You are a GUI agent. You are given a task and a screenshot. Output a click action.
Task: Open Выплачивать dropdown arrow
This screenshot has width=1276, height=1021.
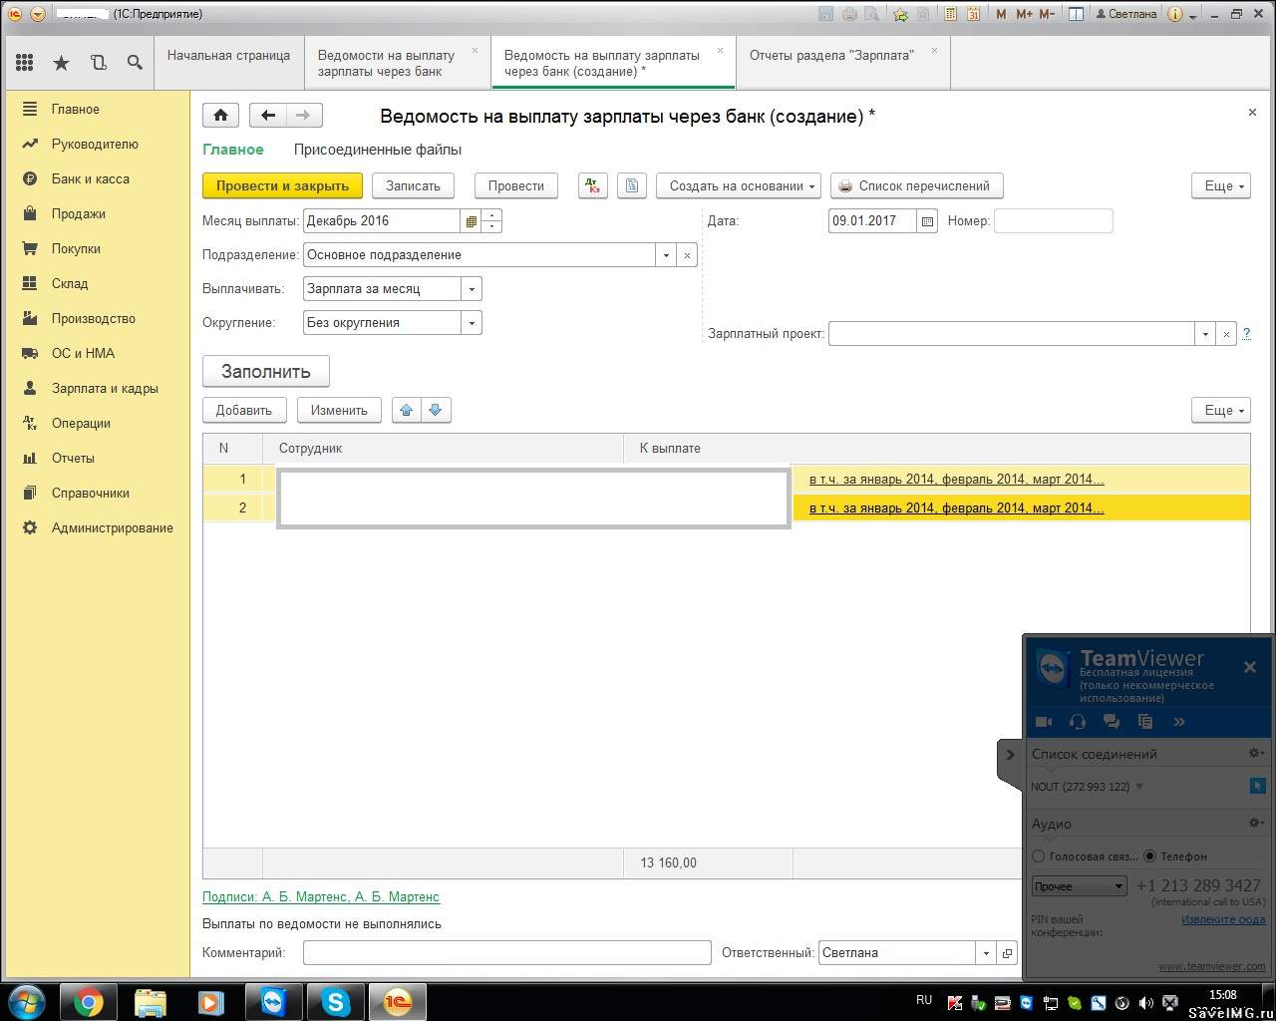[x=472, y=289]
